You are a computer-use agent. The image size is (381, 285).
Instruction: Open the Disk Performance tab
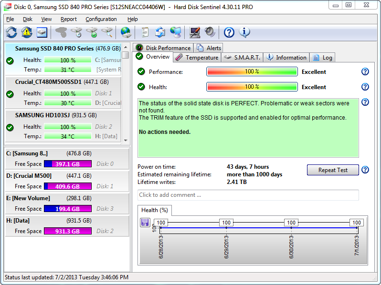(163, 48)
